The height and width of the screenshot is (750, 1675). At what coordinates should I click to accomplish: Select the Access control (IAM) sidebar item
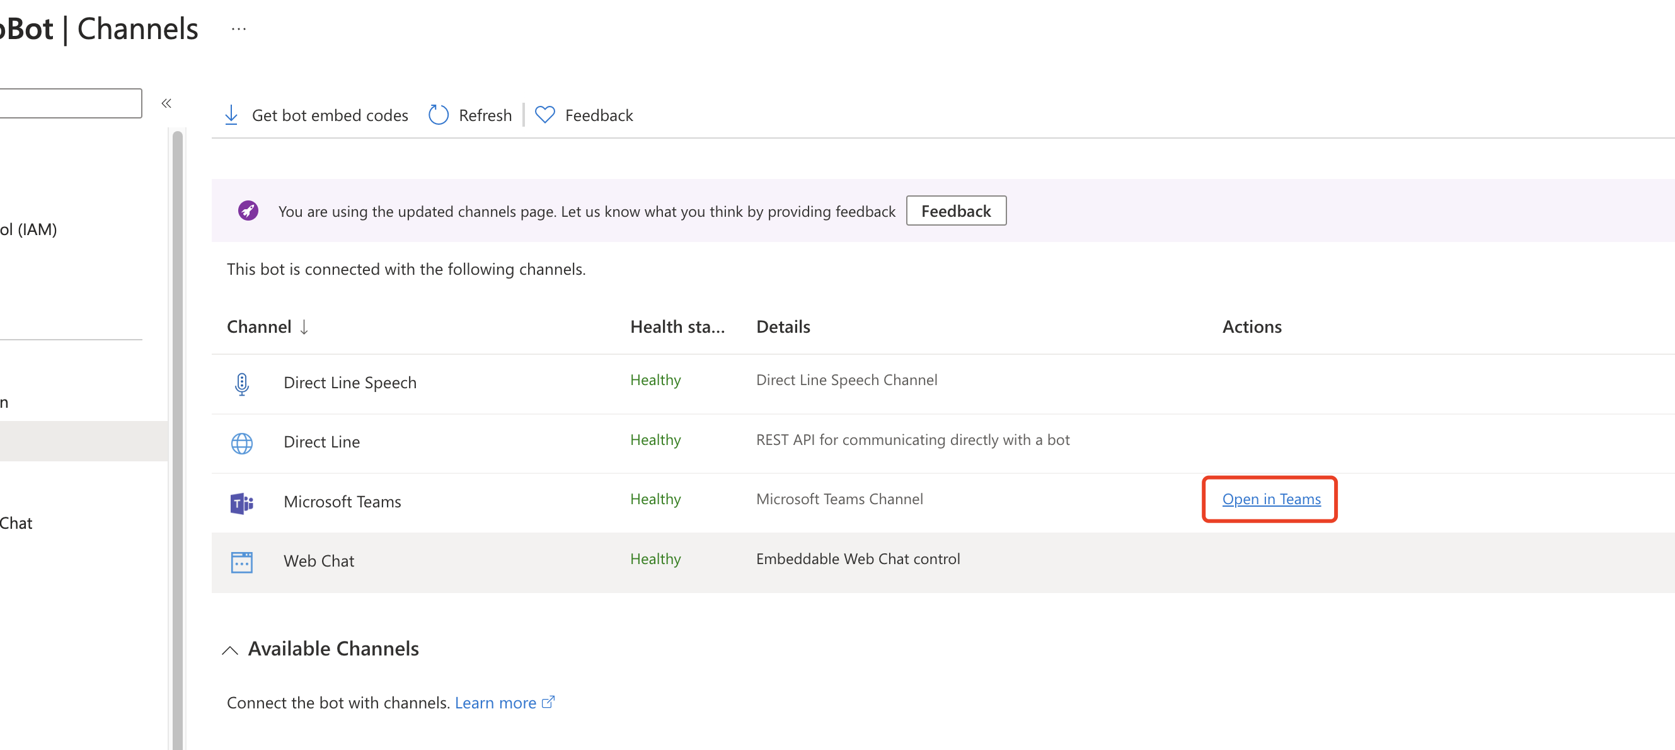click(28, 229)
